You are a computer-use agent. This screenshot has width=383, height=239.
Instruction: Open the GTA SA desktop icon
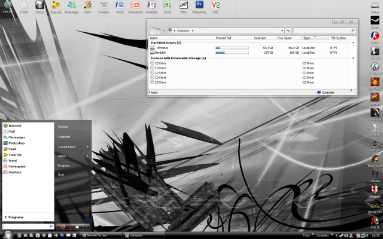coord(375,145)
